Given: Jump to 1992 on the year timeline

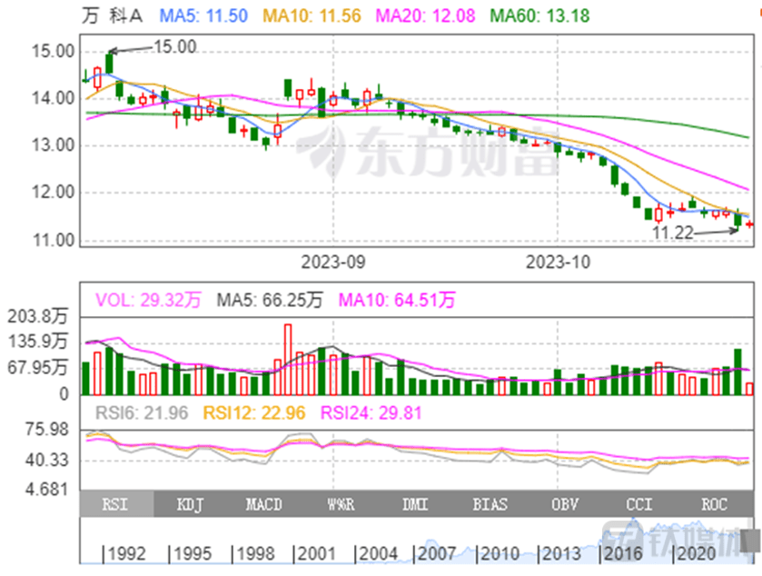Looking at the screenshot, I should pyautogui.click(x=125, y=553).
